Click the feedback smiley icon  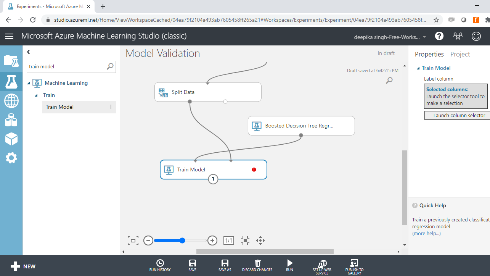coord(476,36)
